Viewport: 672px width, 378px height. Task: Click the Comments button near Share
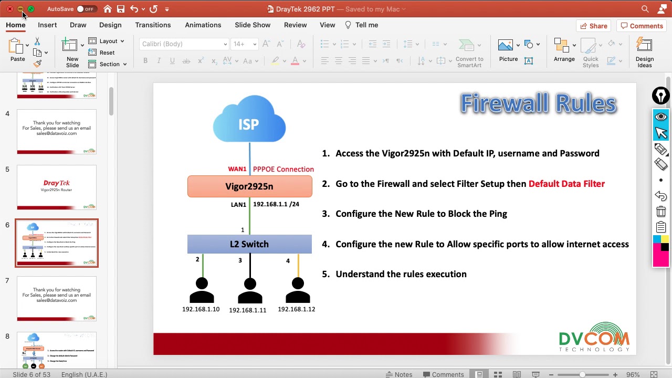click(x=641, y=26)
